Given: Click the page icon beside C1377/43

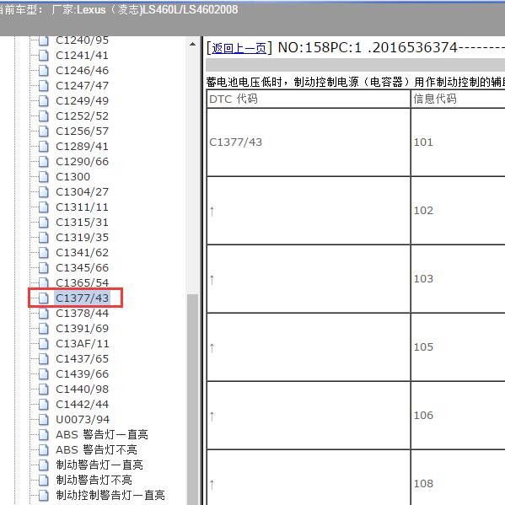Looking at the screenshot, I should tap(44, 298).
